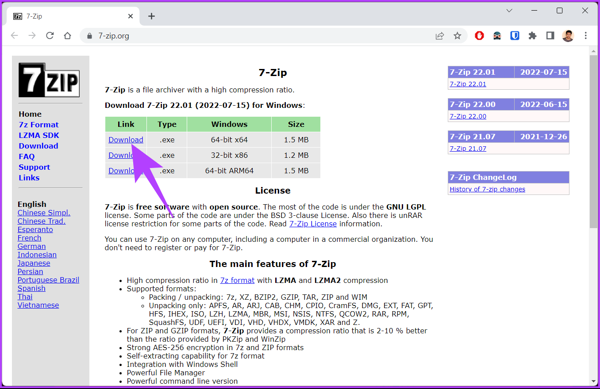Image resolution: width=600 pixels, height=389 pixels.
Task: Click the browser forward arrow
Action: [32, 36]
